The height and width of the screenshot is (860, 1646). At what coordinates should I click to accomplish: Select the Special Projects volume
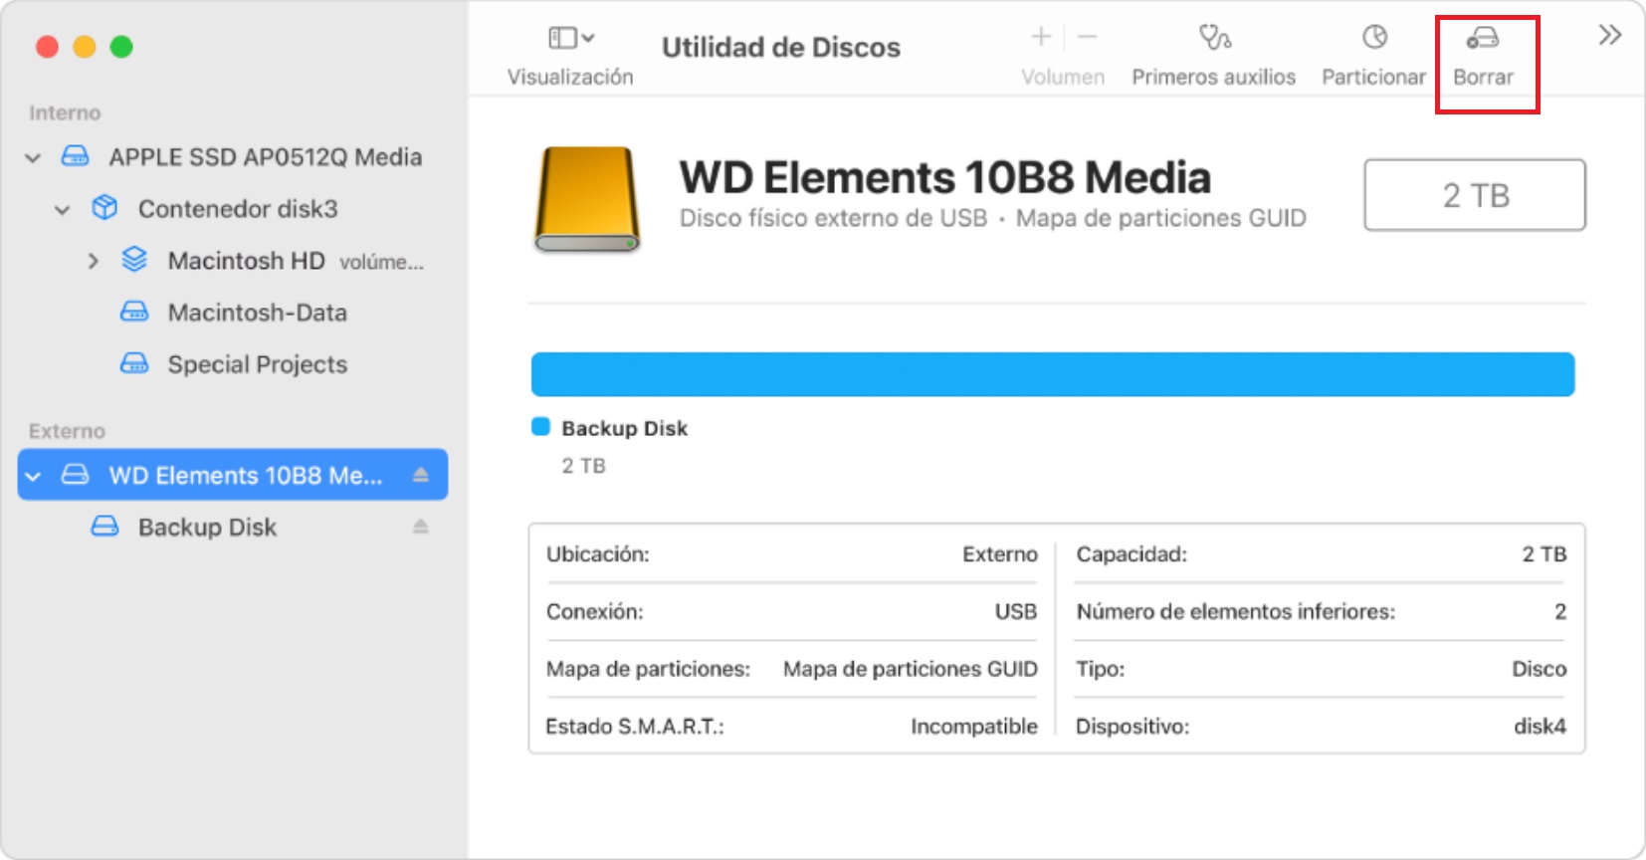[257, 364]
